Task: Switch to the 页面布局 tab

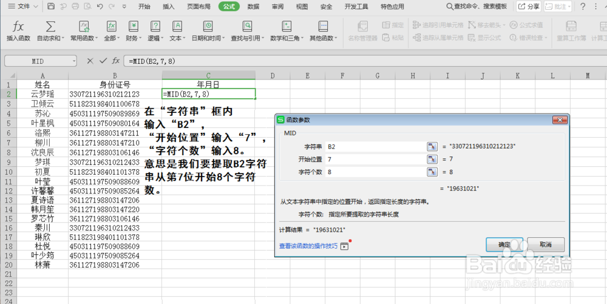Action: (x=199, y=7)
